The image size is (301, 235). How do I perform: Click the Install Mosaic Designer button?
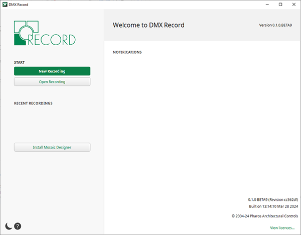click(x=52, y=147)
